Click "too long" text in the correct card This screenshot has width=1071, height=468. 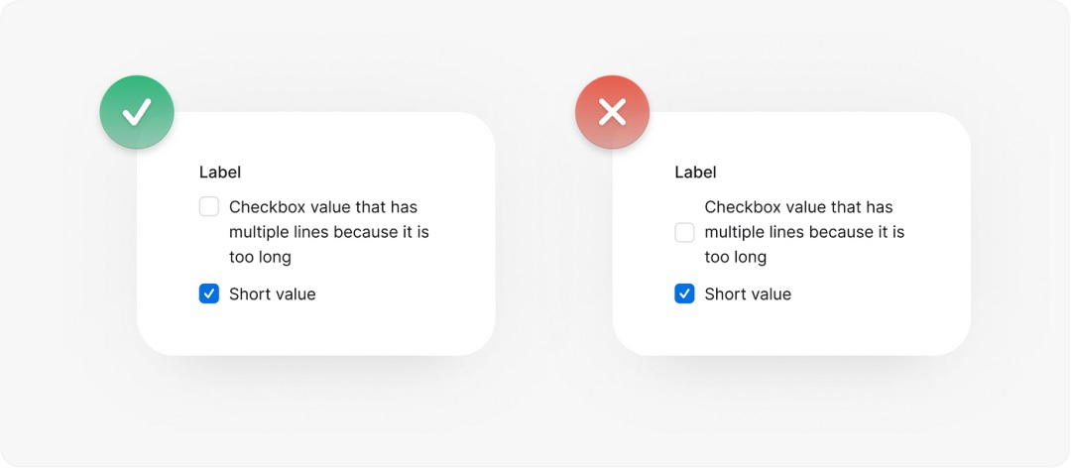[x=260, y=257]
